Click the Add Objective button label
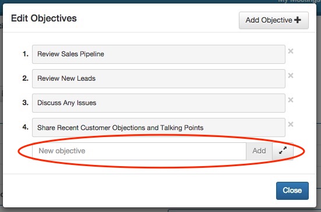The image size is (321, 212). [269, 20]
